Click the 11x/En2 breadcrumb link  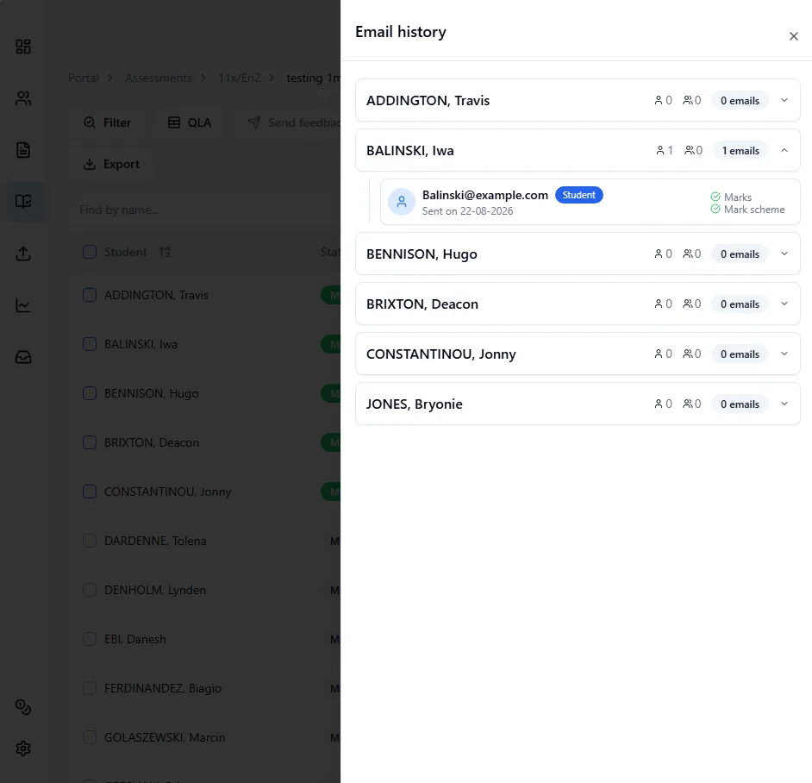(240, 78)
